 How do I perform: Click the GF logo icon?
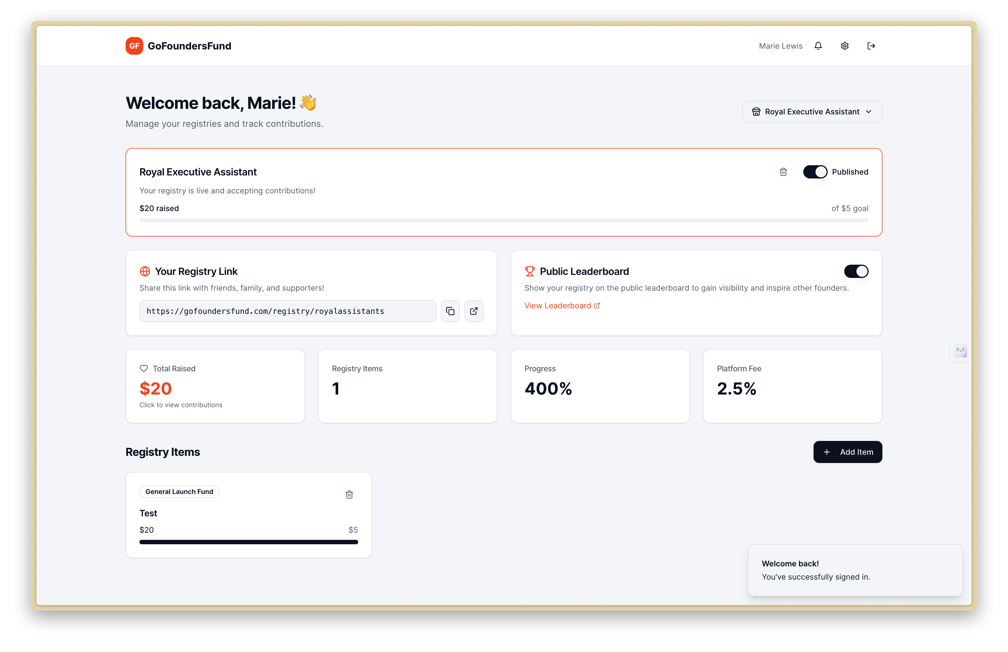134,46
